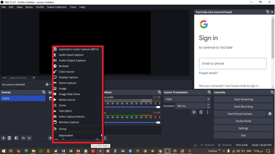
Task: Open the Fade transition dropdown
Action: point(187,99)
